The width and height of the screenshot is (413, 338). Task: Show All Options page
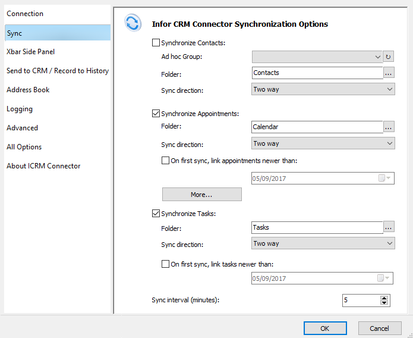point(24,147)
